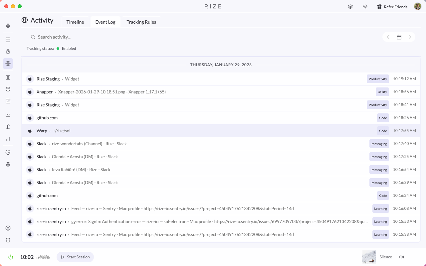This screenshot has width=426, height=266.
Task: Toggle the light theme sun icon
Action: (365, 6)
